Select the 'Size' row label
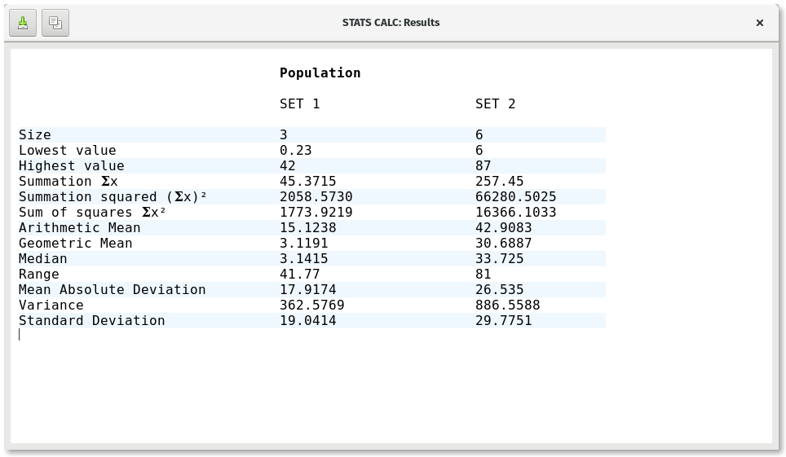Screen dimensions: 786x457 [34, 134]
